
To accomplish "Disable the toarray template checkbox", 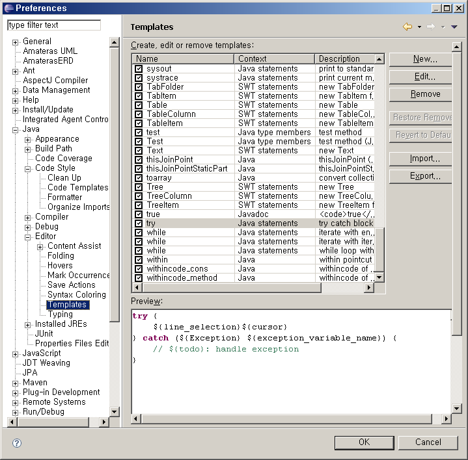I will click(x=139, y=177).
